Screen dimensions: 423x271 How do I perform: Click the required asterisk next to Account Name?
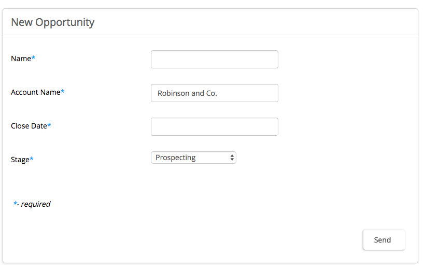pyautogui.click(x=63, y=92)
